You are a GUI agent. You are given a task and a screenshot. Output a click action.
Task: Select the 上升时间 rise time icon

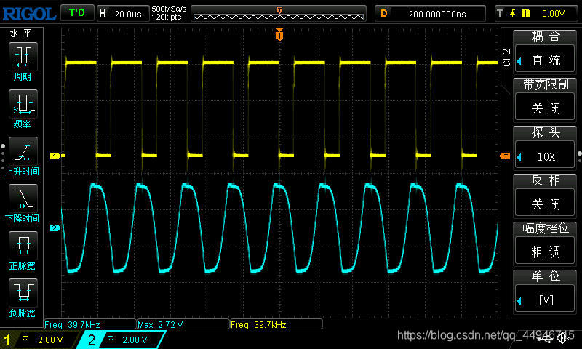coord(23,151)
